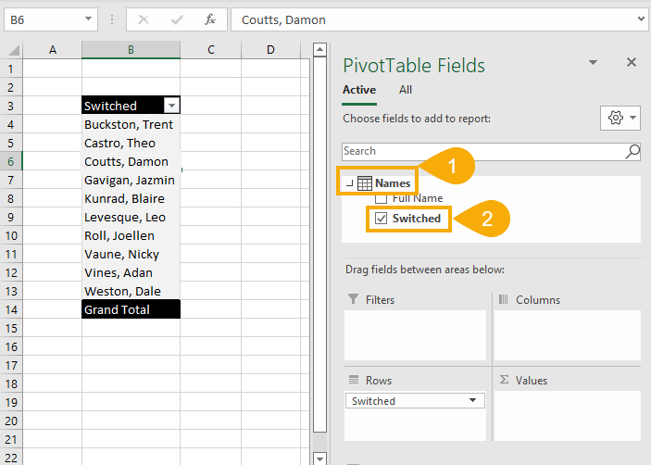
Task: Select row 14 header
Action: click(x=11, y=309)
